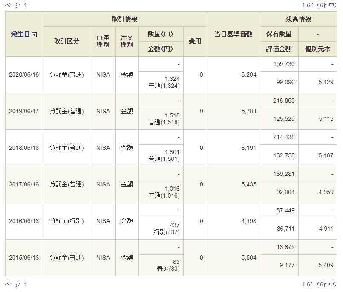The image size is (343, 292).
Task: Select the 2017/06/16 date cell
Action: coord(24,184)
